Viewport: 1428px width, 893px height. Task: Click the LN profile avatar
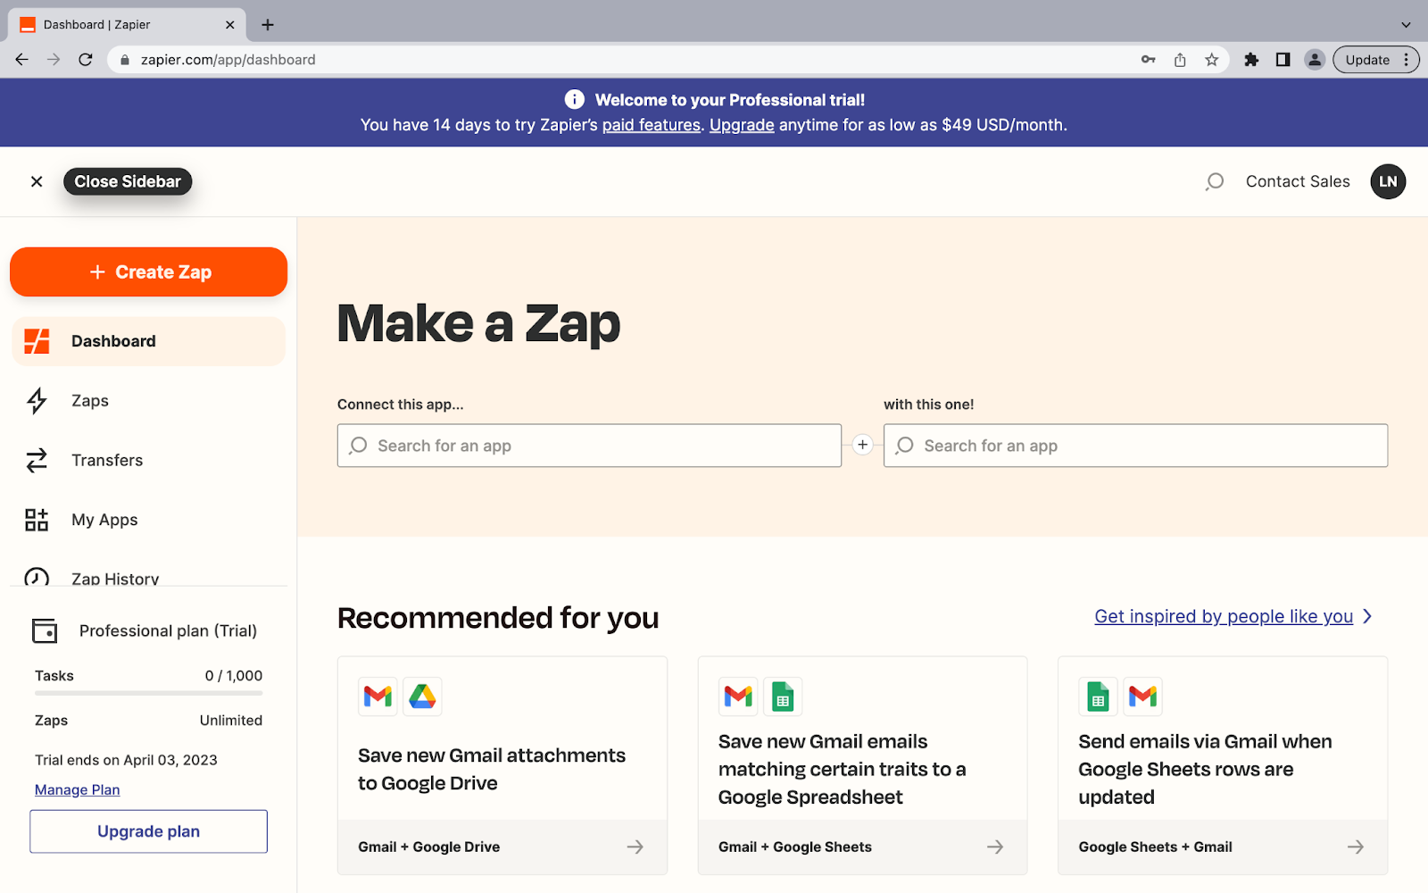point(1387,181)
